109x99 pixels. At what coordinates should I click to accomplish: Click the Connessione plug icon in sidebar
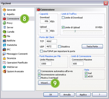point(4,18)
